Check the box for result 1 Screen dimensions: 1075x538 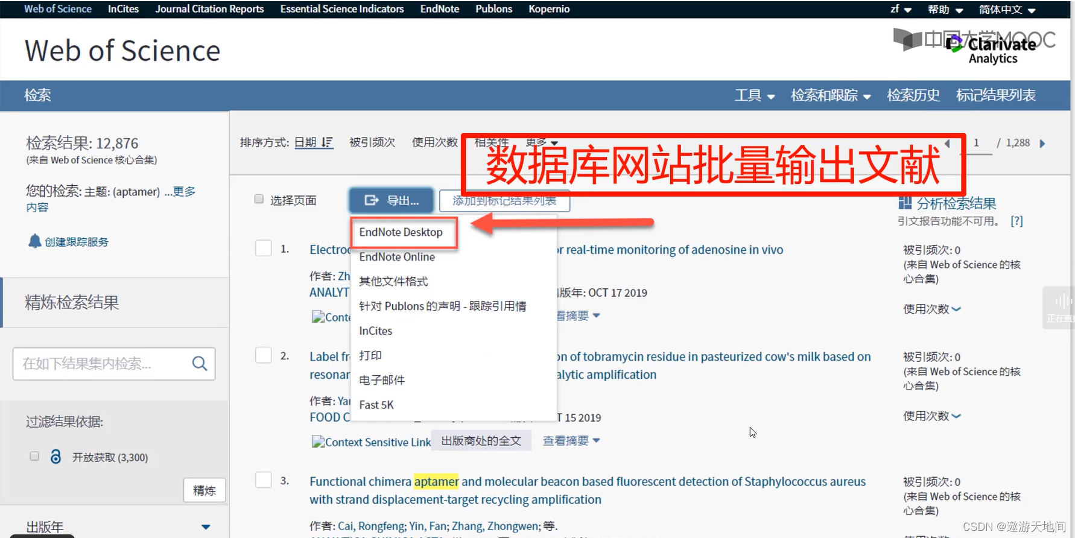point(264,248)
